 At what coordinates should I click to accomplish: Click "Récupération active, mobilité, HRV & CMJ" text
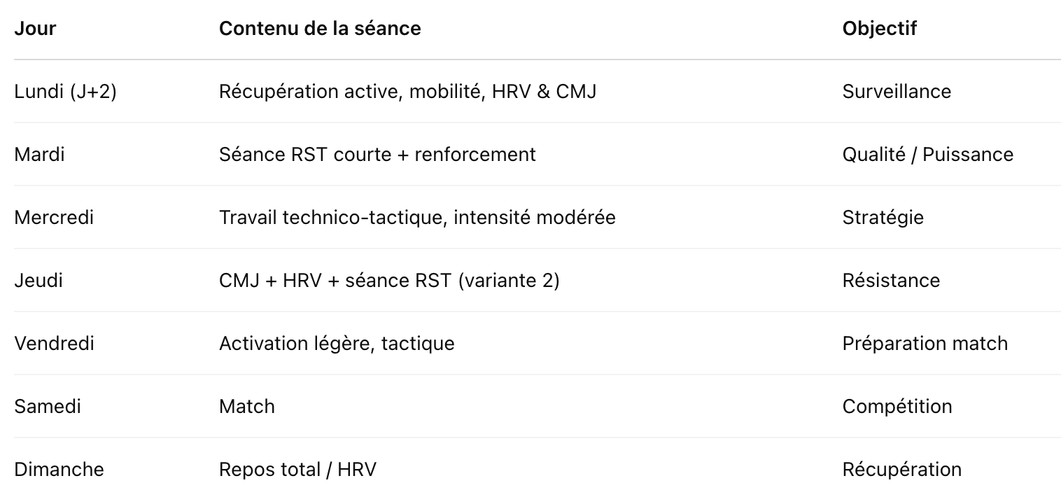coord(407,92)
